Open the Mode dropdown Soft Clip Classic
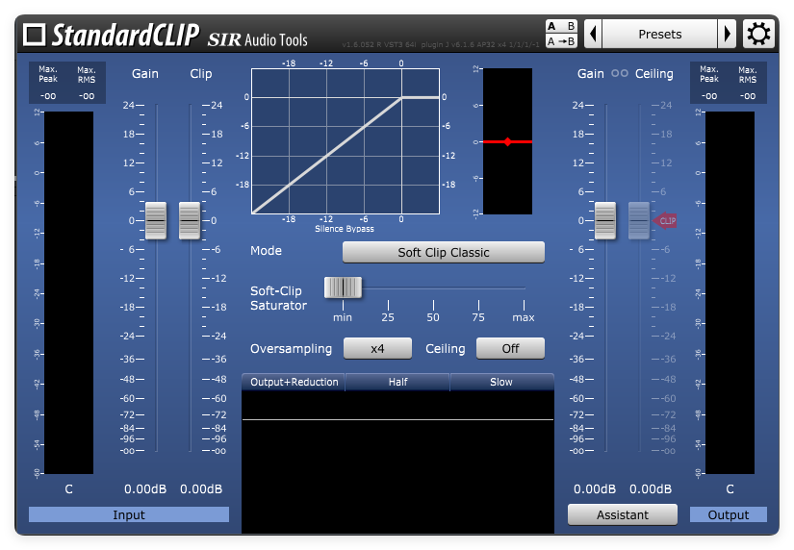This screenshot has width=794, height=550. [x=443, y=252]
